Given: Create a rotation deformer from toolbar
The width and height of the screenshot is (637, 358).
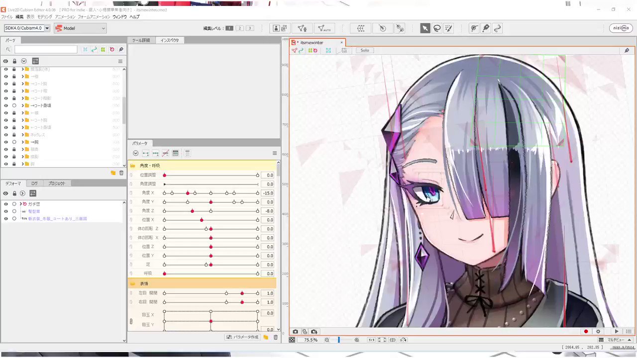Looking at the screenshot, I should [x=382, y=28].
